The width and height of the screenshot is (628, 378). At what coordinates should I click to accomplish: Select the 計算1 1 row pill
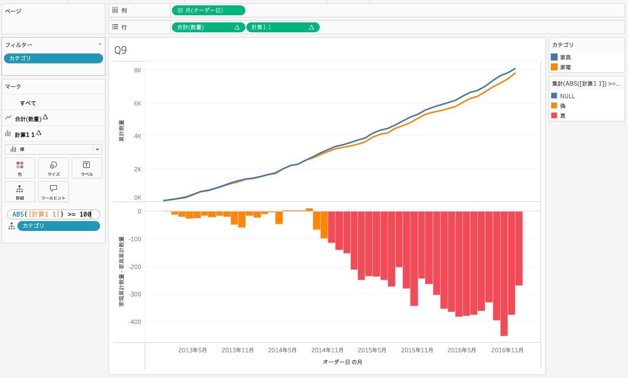coord(283,27)
